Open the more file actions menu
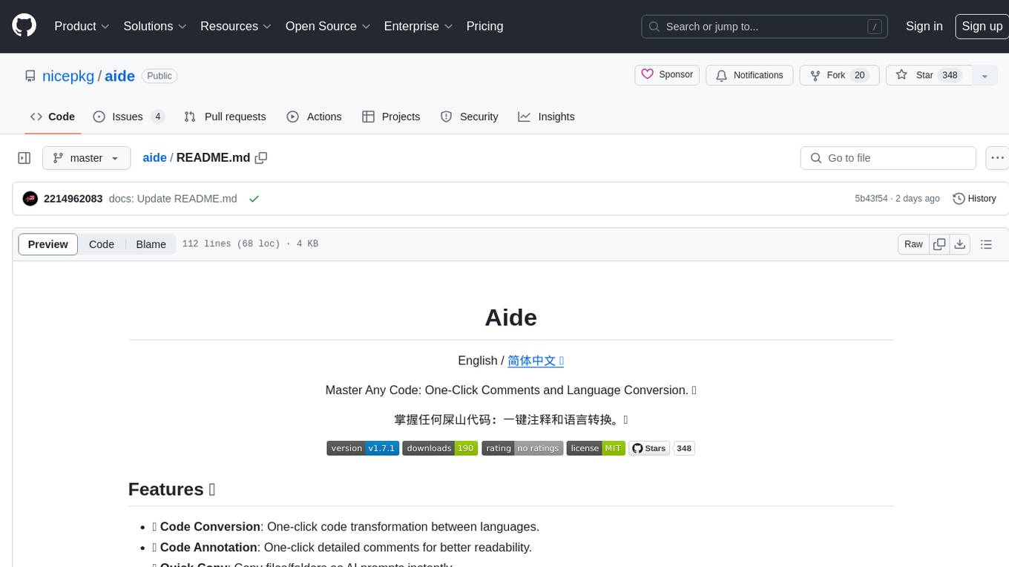This screenshot has height=567, width=1009. pos(998,158)
